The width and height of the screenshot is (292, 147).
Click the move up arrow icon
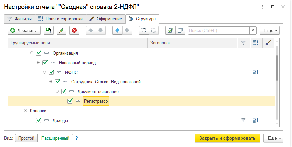click(91, 30)
